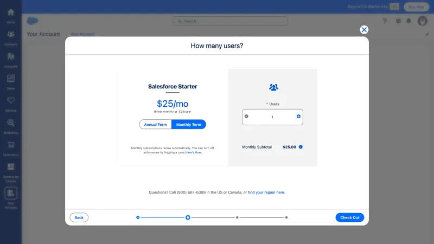
Task: Click the Check Out button
Action: coord(349,217)
